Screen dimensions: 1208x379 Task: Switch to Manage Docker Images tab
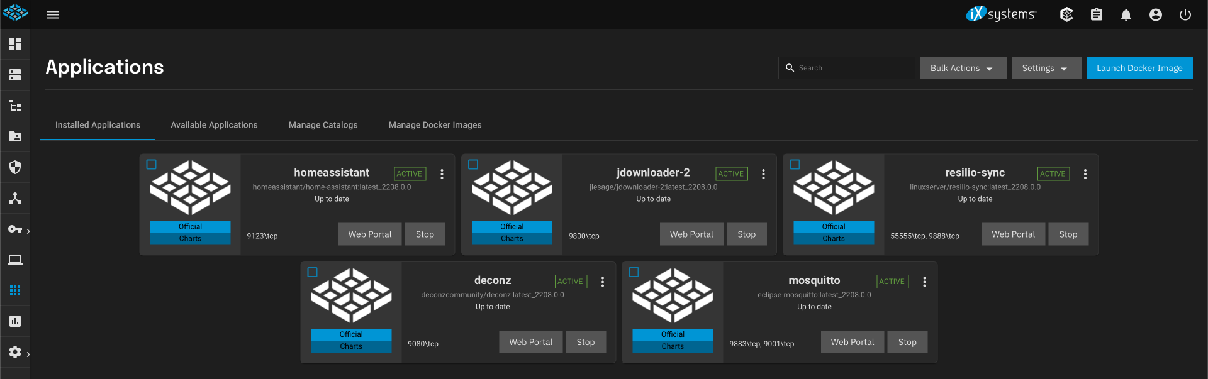point(435,125)
